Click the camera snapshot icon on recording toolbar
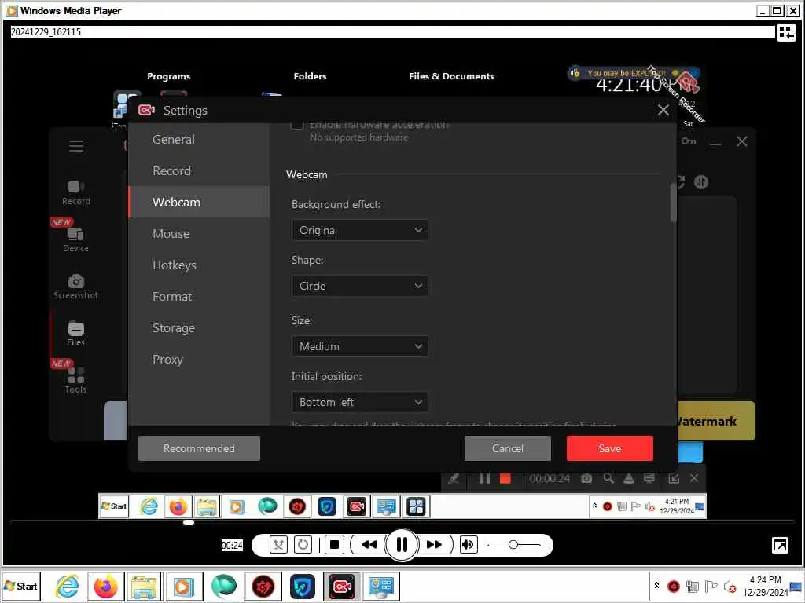Viewport: 805px width, 603px height. coord(586,478)
